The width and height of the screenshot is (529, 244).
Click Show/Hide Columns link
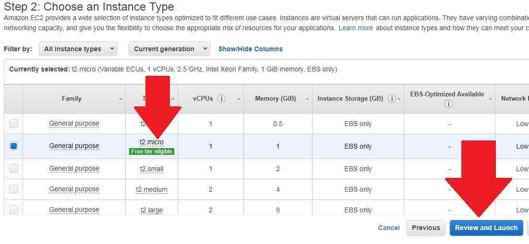coord(250,49)
